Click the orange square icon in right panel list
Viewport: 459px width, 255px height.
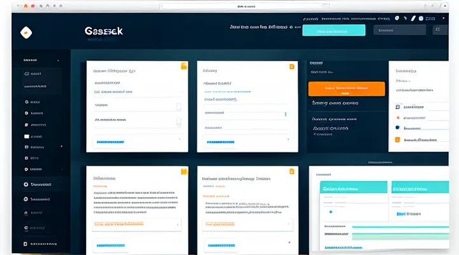398,140
